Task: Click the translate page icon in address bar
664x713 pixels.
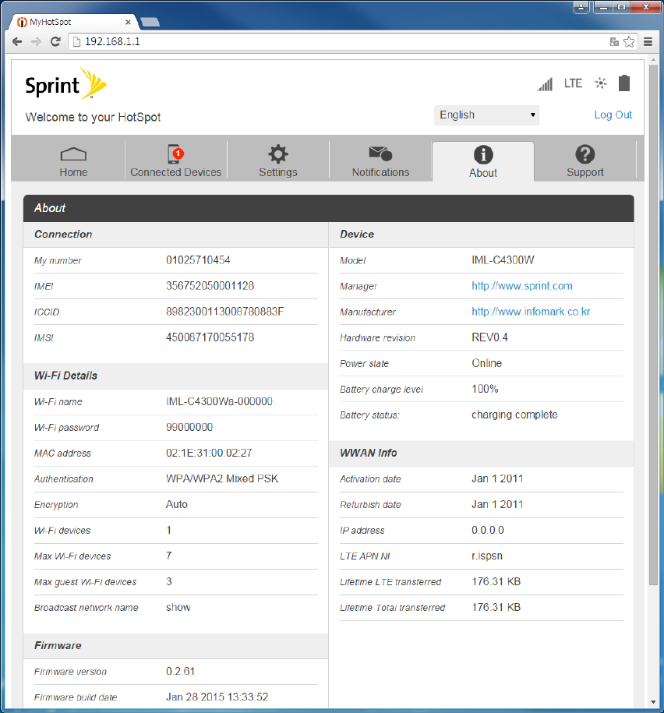Action: [x=614, y=42]
